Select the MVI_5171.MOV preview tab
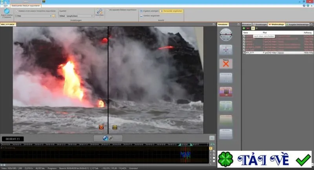314x170 pixels. pos(8,24)
